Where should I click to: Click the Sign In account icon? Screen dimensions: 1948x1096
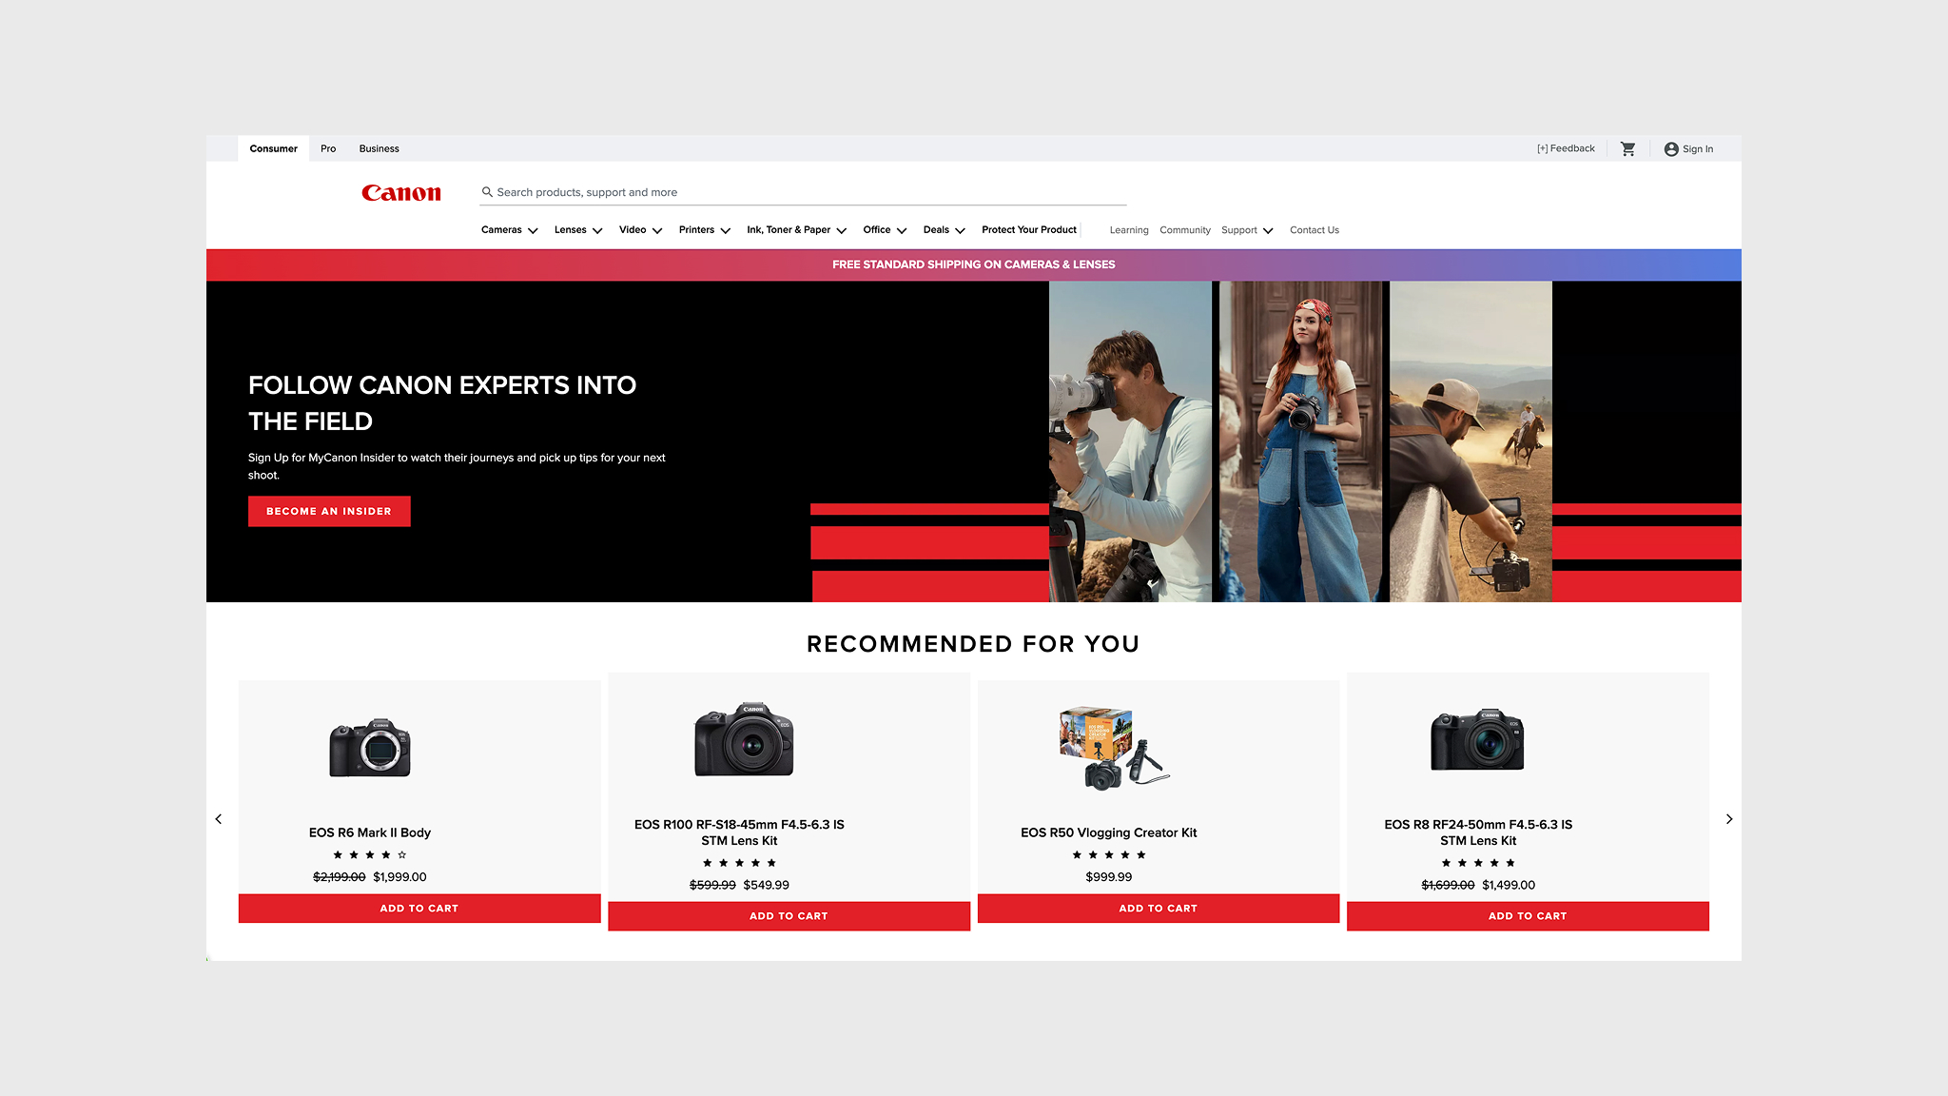coord(1671,148)
